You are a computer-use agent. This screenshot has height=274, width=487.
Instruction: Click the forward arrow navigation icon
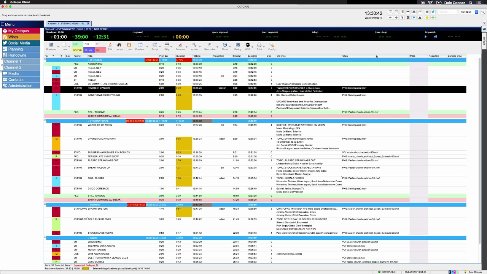pos(396,18)
